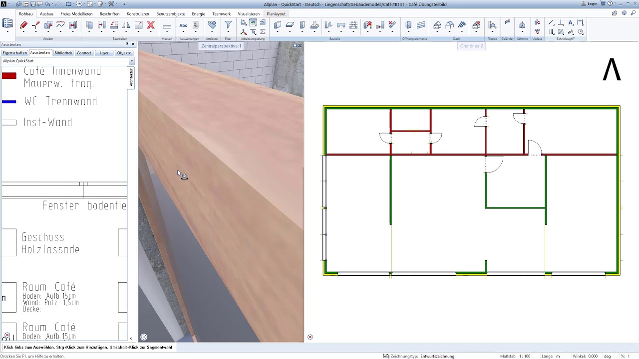Select the roof frame tool
The height and width of the screenshot is (359, 639).
437,25
